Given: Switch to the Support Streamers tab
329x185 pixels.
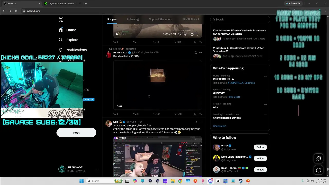Looking at the screenshot, I should point(160,19).
